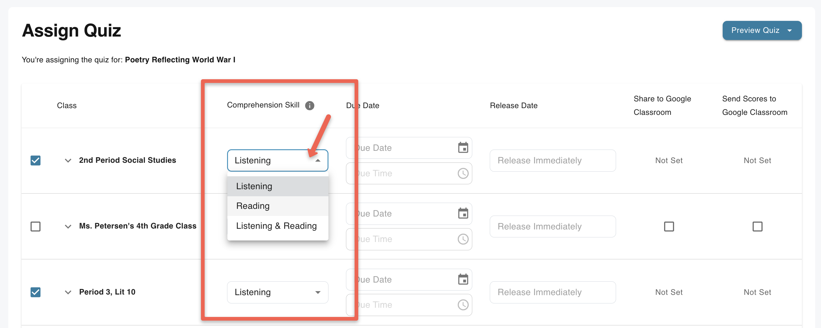Uncheck the 2nd Period Social Studies checkbox

point(35,161)
